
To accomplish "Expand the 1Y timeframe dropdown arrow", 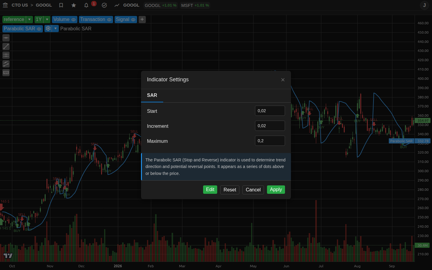I will click(x=47, y=19).
